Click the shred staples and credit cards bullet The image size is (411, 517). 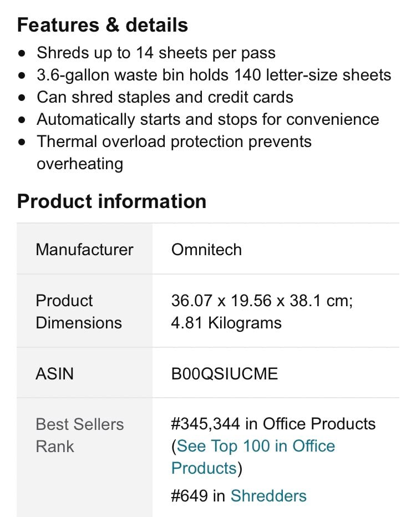165,97
